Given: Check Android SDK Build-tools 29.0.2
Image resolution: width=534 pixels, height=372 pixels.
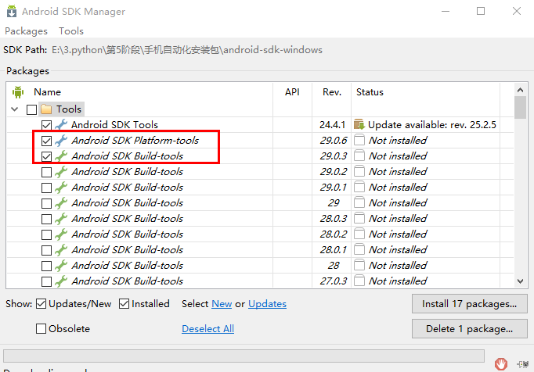Looking at the screenshot, I should [x=47, y=172].
